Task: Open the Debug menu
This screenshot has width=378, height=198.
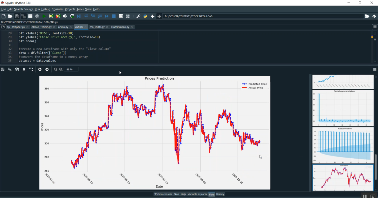Action: pyautogui.click(x=46, y=9)
